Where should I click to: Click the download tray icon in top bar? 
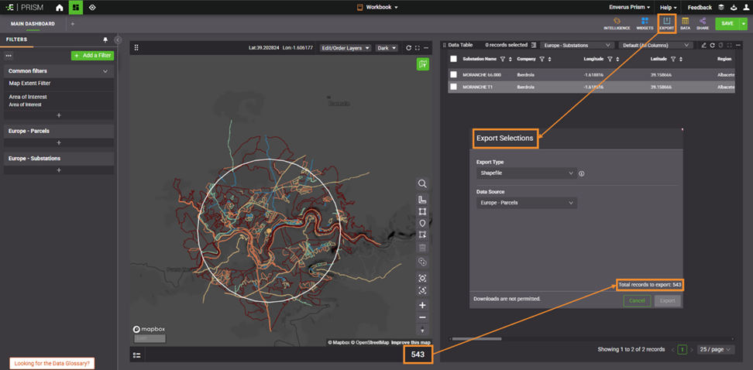click(734, 7)
